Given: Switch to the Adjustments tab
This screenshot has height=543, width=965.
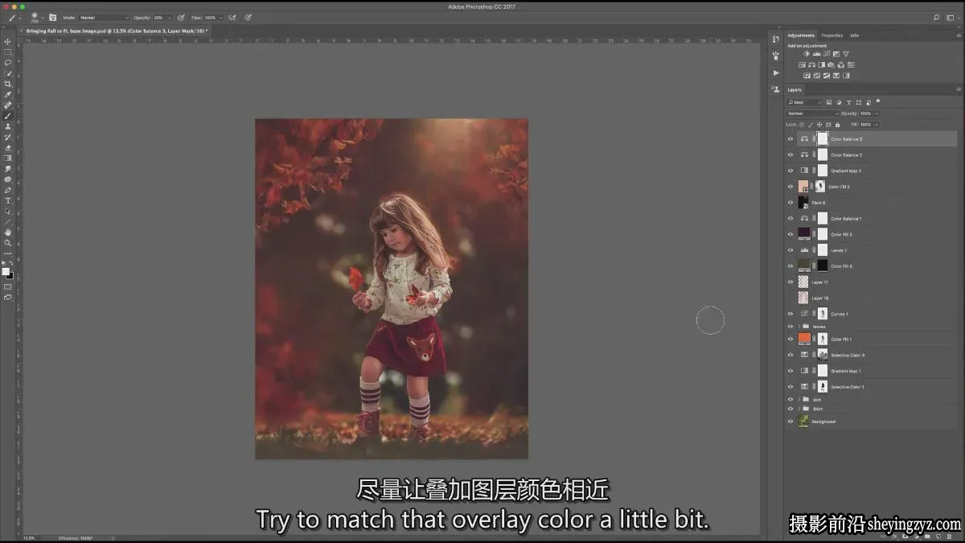Looking at the screenshot, I should tap(801, 35).
